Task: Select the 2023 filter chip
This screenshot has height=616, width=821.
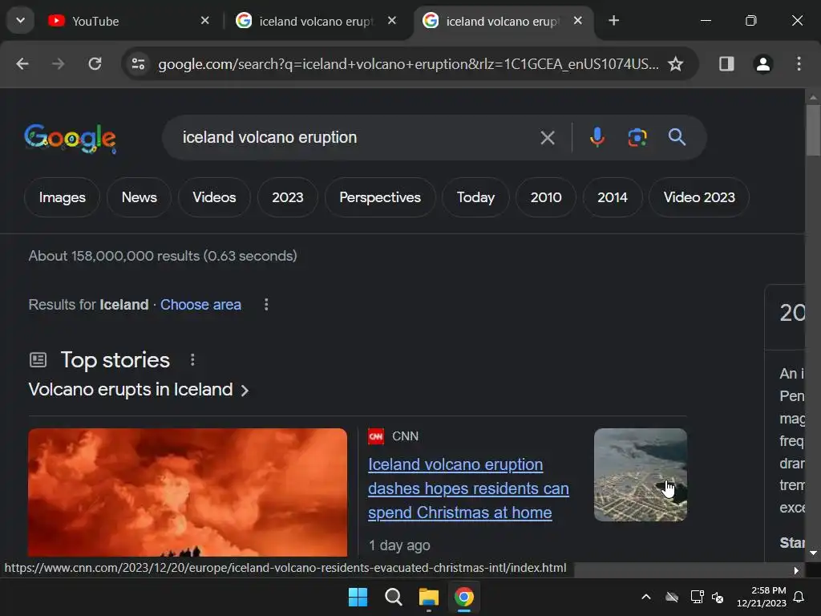Action: coord(288,197)
